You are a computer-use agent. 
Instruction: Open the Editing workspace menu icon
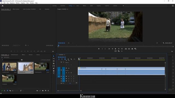(x=74, y=6)
